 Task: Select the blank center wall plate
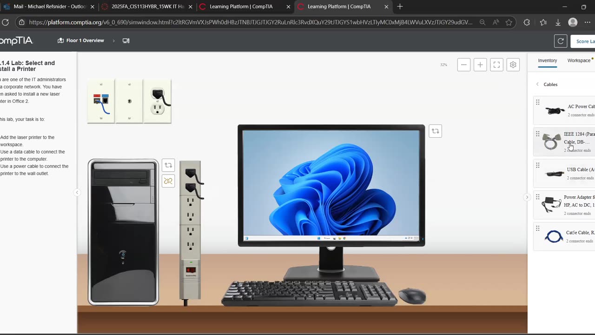[129, 101]
